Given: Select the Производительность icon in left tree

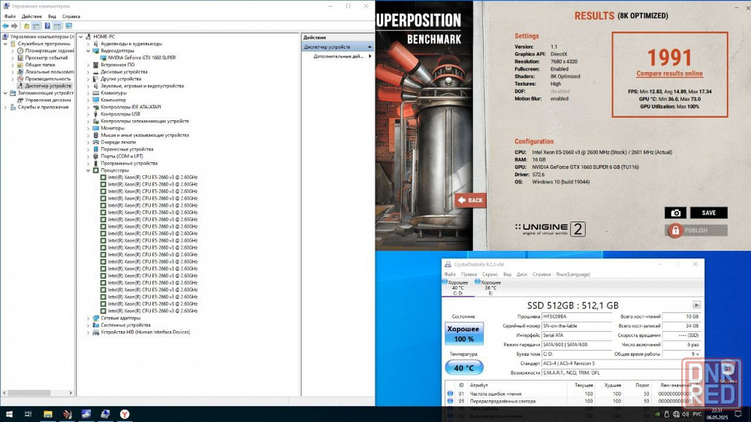Looking at the screenshot, I should coord(20,79).
